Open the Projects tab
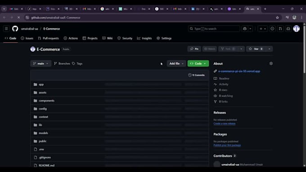 coord(90,38)
